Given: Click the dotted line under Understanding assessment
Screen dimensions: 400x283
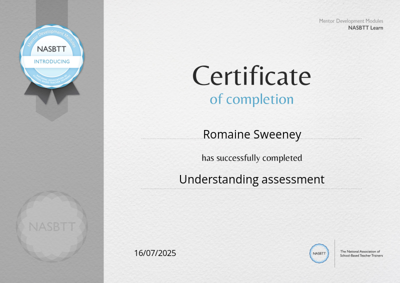Looking at the screenshot, I should click(251, 188).
